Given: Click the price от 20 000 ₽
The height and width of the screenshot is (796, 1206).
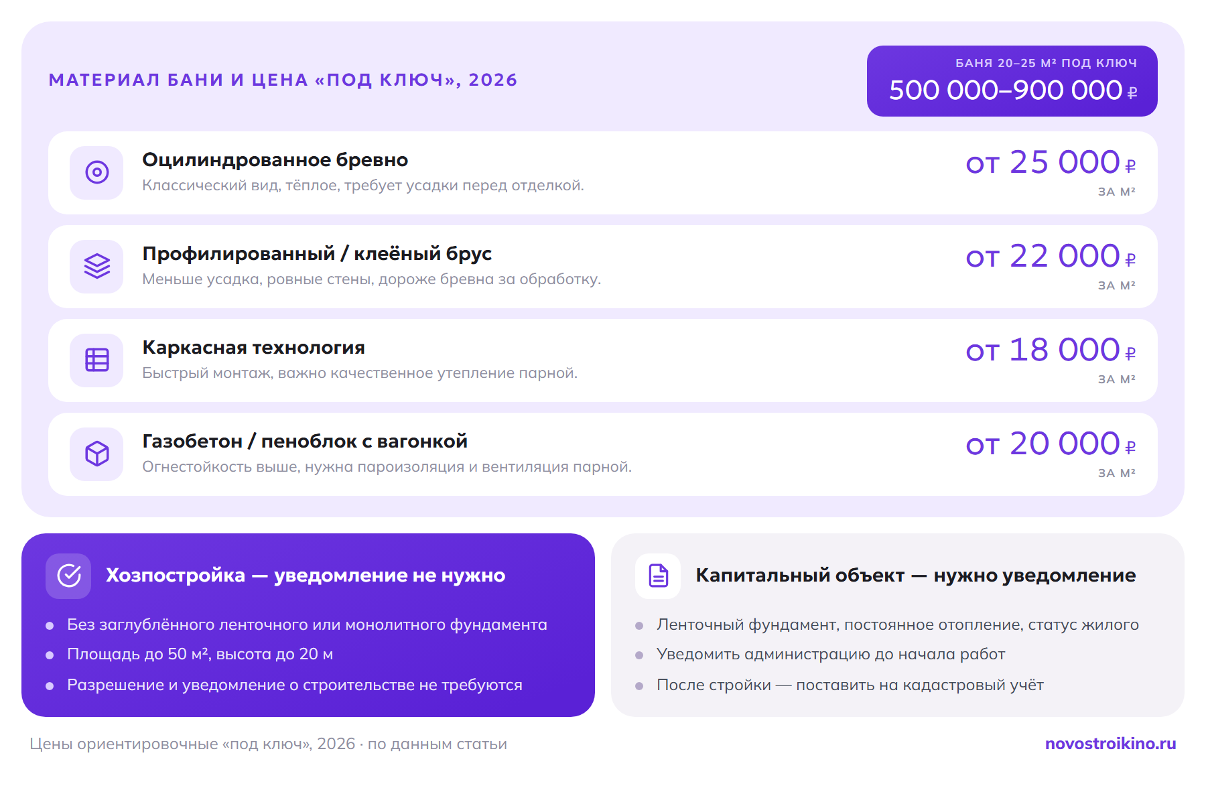Looking at the screenshot, I should [x=1051, y=444].
